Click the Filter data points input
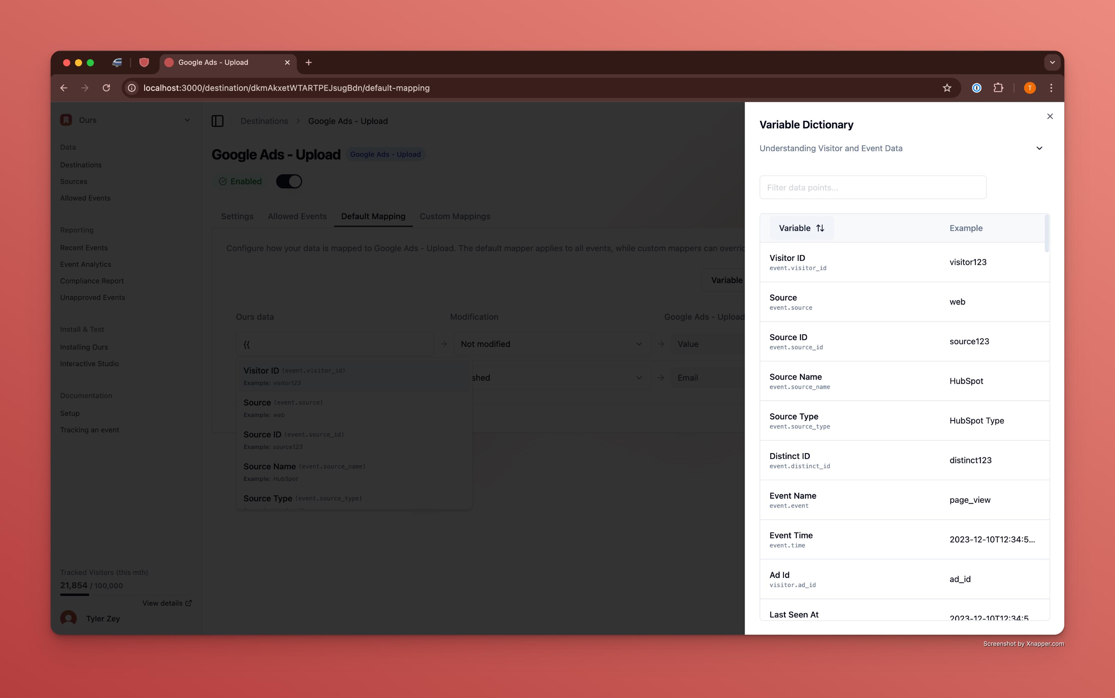This screenshot has width=1115, height=698. point(873,187)
